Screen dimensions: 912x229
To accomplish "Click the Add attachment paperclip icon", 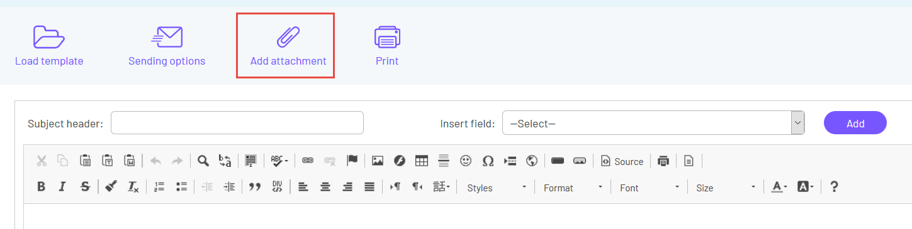I will [x=288, y=37].
